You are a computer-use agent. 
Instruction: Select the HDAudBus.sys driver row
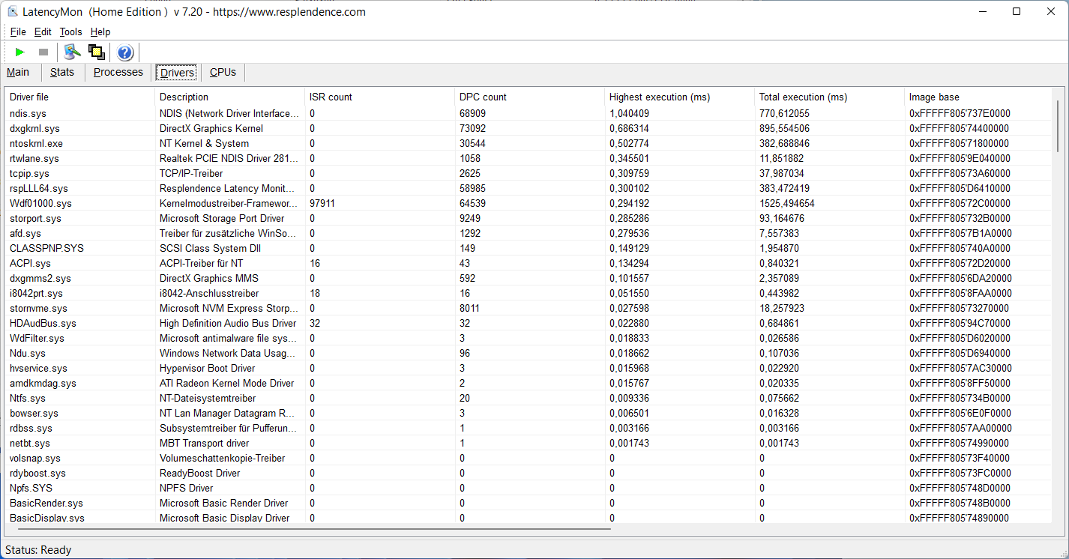click(529, 323)
